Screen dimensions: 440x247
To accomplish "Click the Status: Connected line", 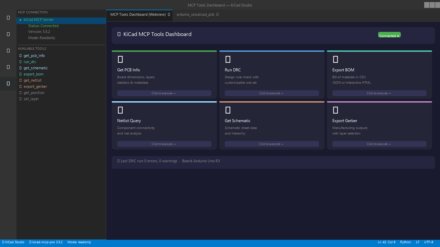I will coord(43,26).
